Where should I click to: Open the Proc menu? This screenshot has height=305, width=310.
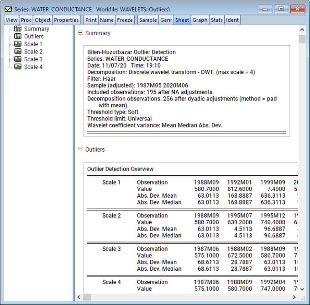click(26, 20)
